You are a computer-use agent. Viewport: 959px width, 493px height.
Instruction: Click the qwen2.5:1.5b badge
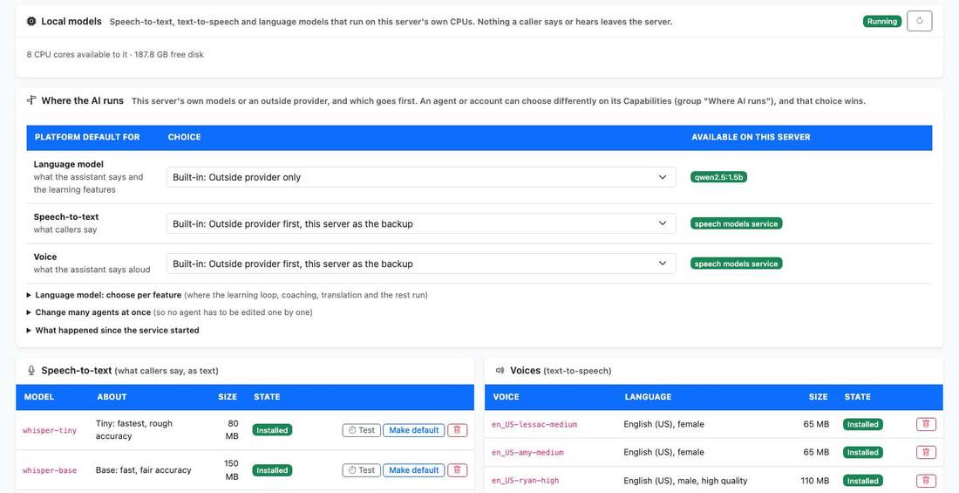coord(718,177)
